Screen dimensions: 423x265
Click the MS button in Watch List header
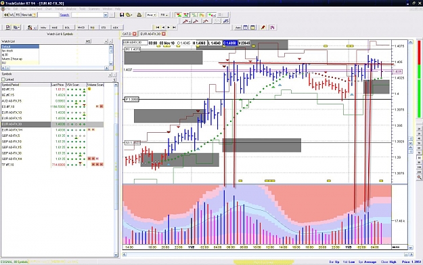click(88, 41)
